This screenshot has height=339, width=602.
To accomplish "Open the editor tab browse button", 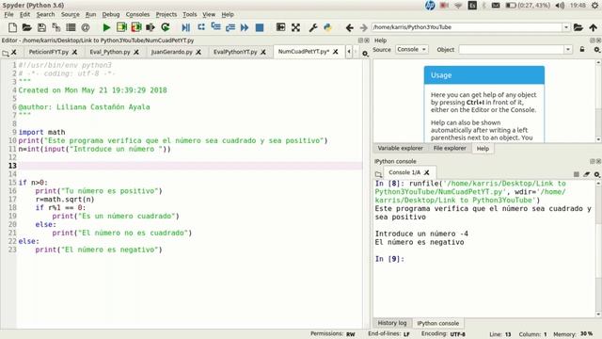I will [6, 53].
